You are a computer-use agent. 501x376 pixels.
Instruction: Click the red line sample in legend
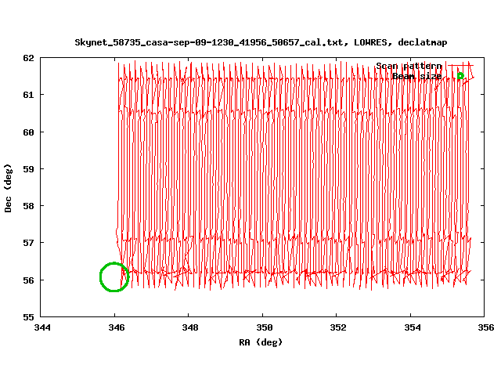(x=460, y=66)
